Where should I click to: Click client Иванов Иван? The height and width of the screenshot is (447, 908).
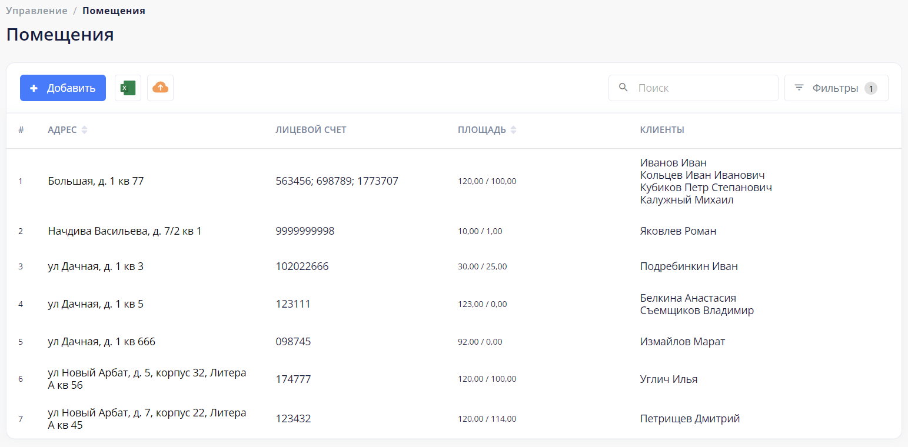point(673,163)
